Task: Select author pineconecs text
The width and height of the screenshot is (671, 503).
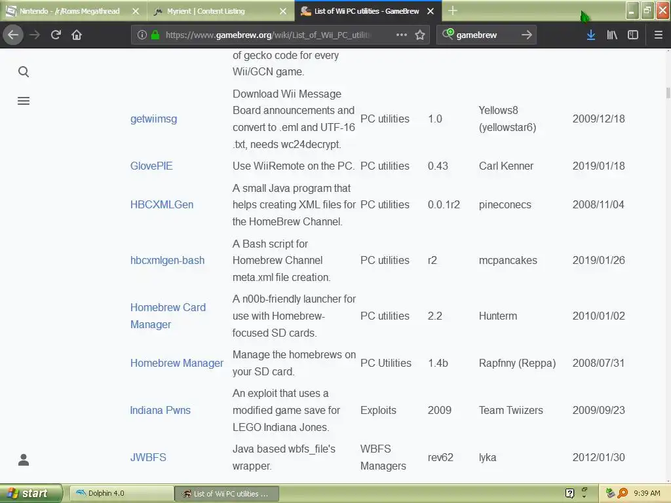Action: click(505, 204)
